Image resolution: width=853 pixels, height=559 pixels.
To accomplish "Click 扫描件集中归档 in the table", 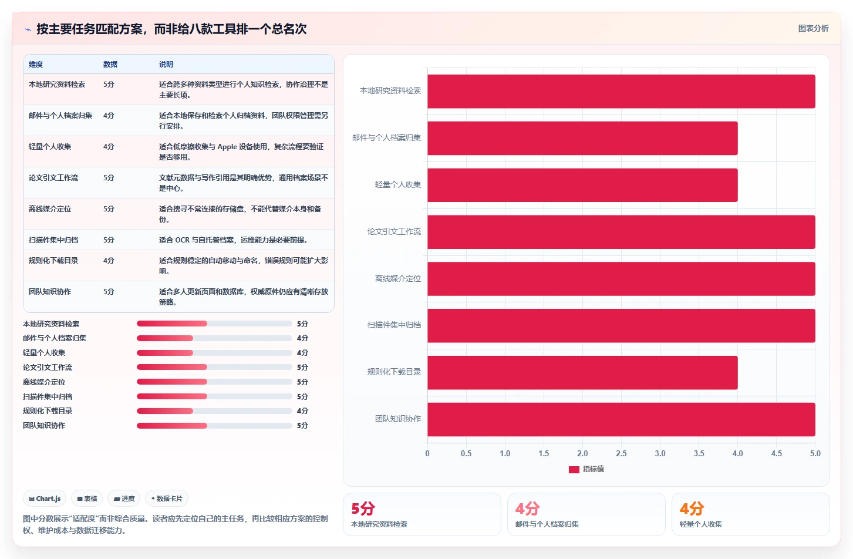I will pyautogui.click(x=53, y=240).
